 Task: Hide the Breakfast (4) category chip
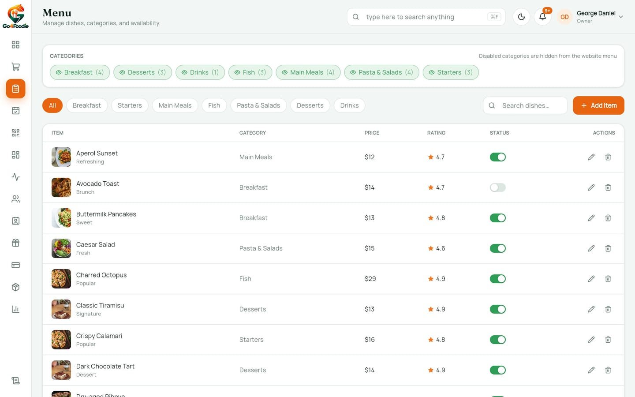pos(80,72)
